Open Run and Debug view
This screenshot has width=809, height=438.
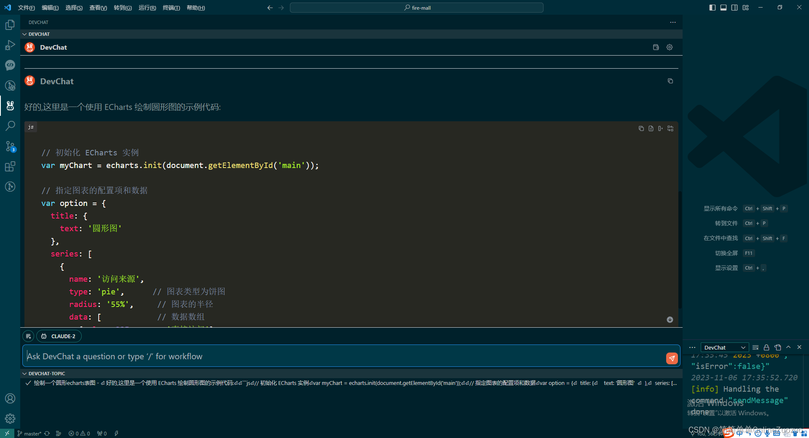(10, 45)
